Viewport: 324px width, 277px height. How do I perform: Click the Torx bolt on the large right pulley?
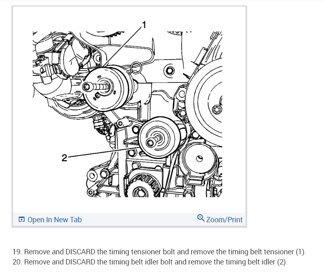tap(216, 109)
